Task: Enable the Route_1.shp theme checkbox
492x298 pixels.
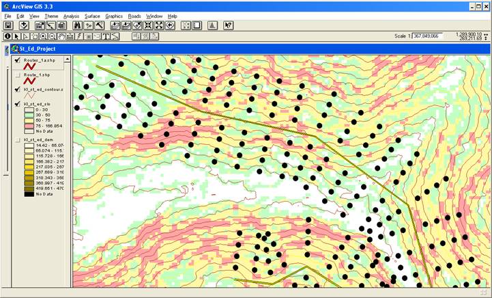Action: click(18, 75)
